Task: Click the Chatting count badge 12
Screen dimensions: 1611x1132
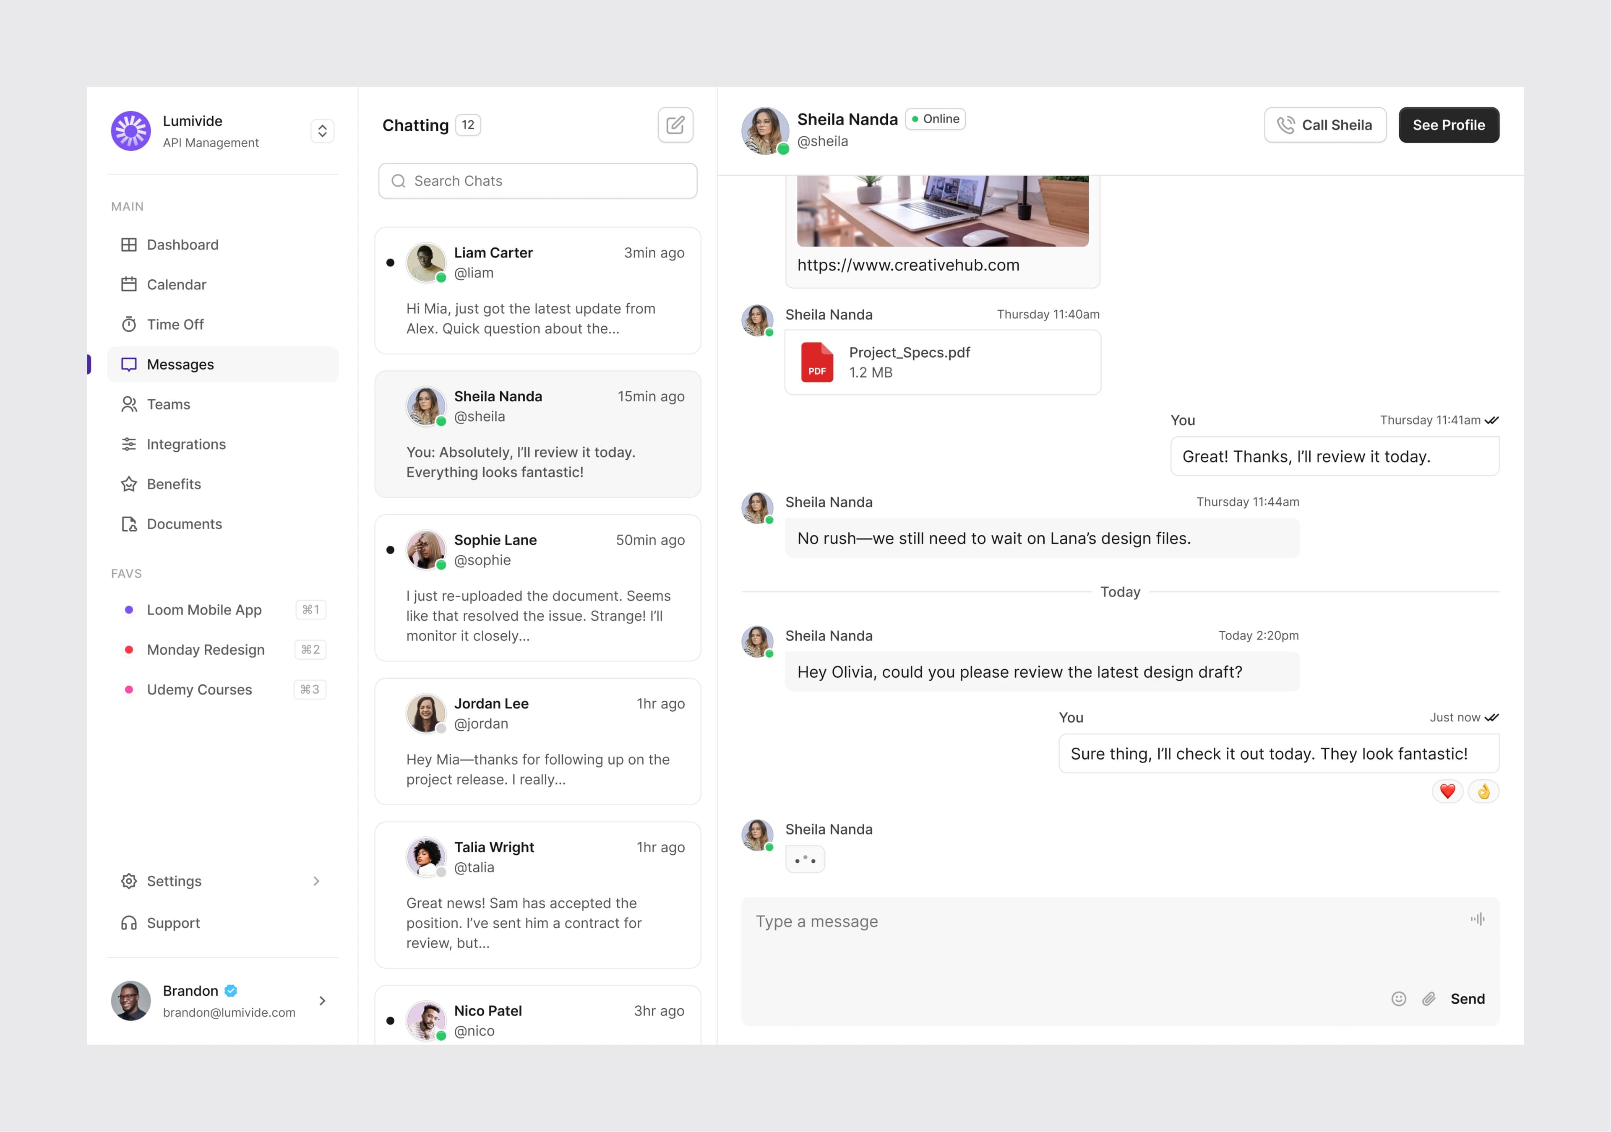Action: point(468,125)
